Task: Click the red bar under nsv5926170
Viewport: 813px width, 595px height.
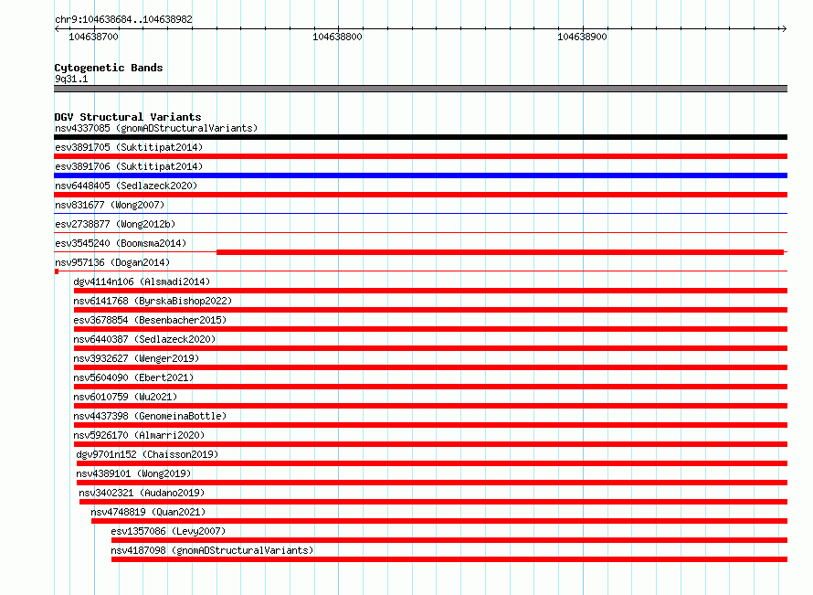Action: pos(430,444)
